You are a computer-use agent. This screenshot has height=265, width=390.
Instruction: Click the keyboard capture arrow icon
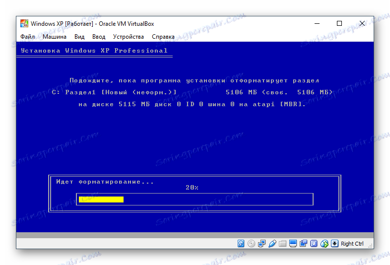point(334,243)
